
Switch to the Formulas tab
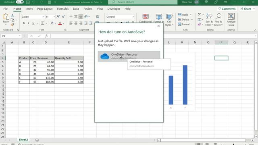63,9
